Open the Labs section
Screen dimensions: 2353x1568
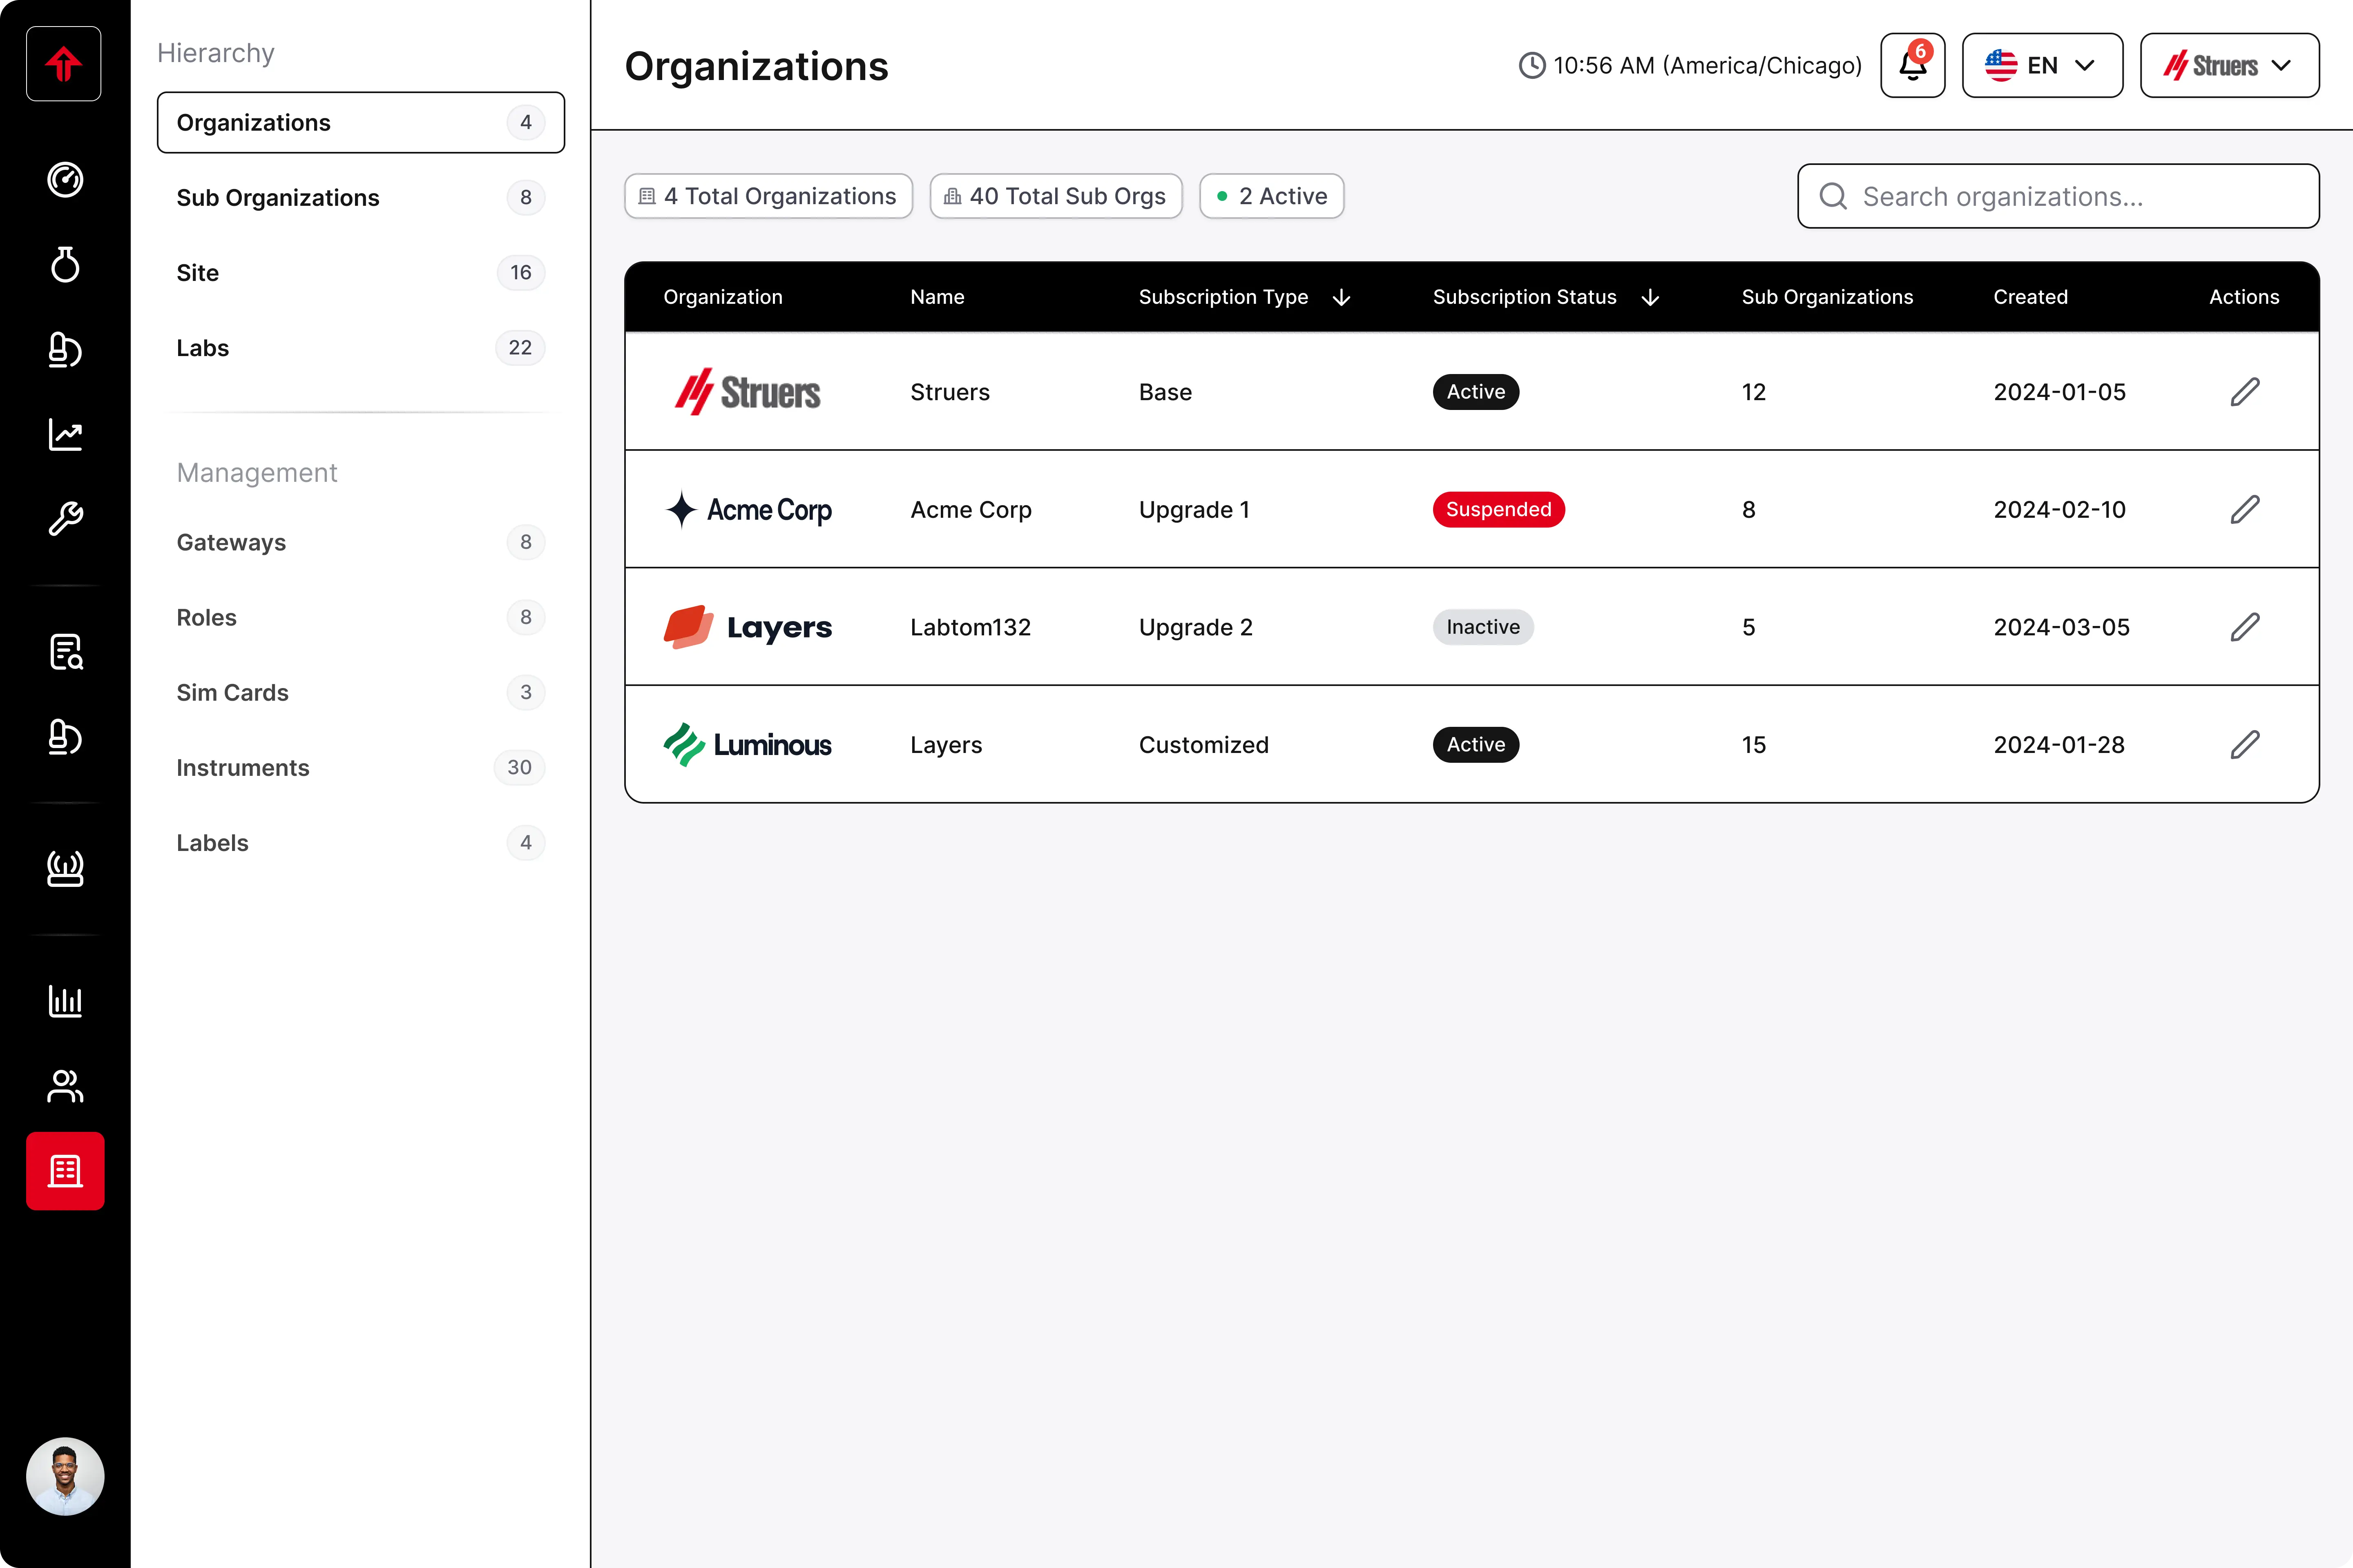pyautogui.click(x=361, y=348)
